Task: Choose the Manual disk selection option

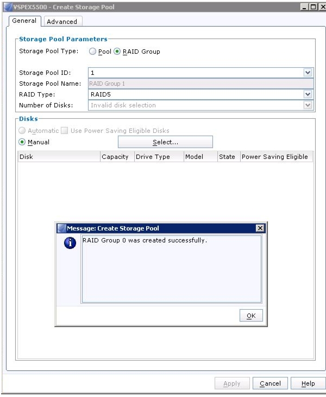Action: [22, 142]
